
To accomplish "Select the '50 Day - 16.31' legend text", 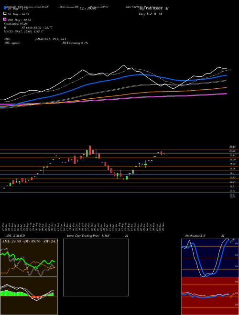I will click(18, 14).
